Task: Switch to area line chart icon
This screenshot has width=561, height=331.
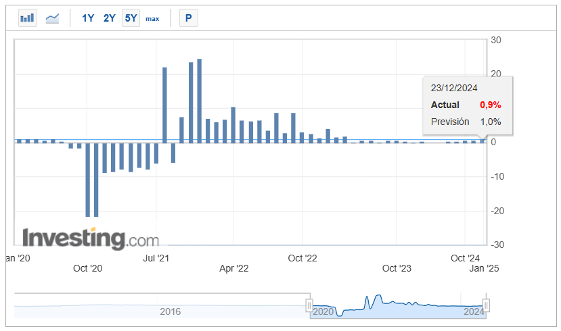Action: pyautogui.click(x=52, y=18)
